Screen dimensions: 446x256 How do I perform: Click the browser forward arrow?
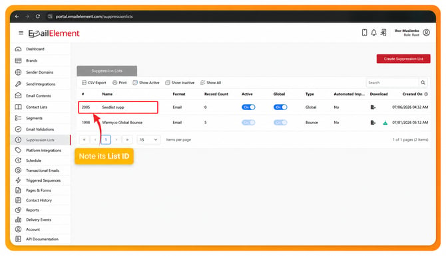[27, 17]
